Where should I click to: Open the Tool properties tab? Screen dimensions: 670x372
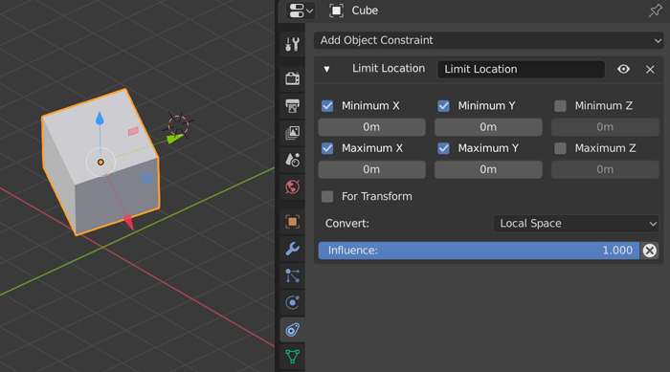pos(292,44)
